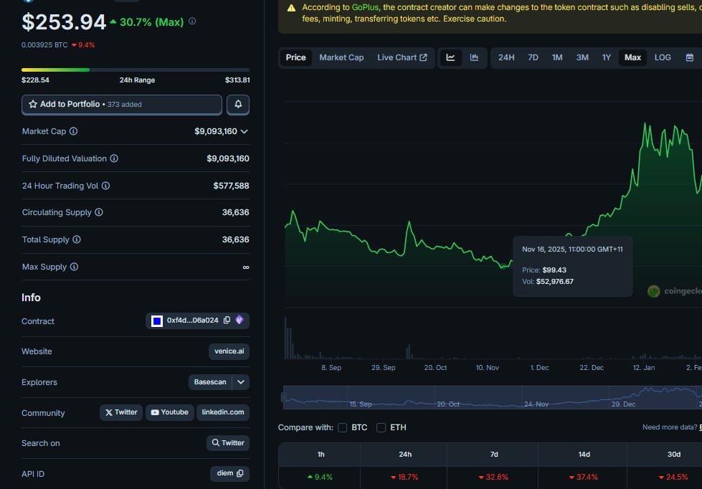Toggle the BTC compare checkbox
The height and width of the screenshot is (489, 702).
tap(343, 427)
